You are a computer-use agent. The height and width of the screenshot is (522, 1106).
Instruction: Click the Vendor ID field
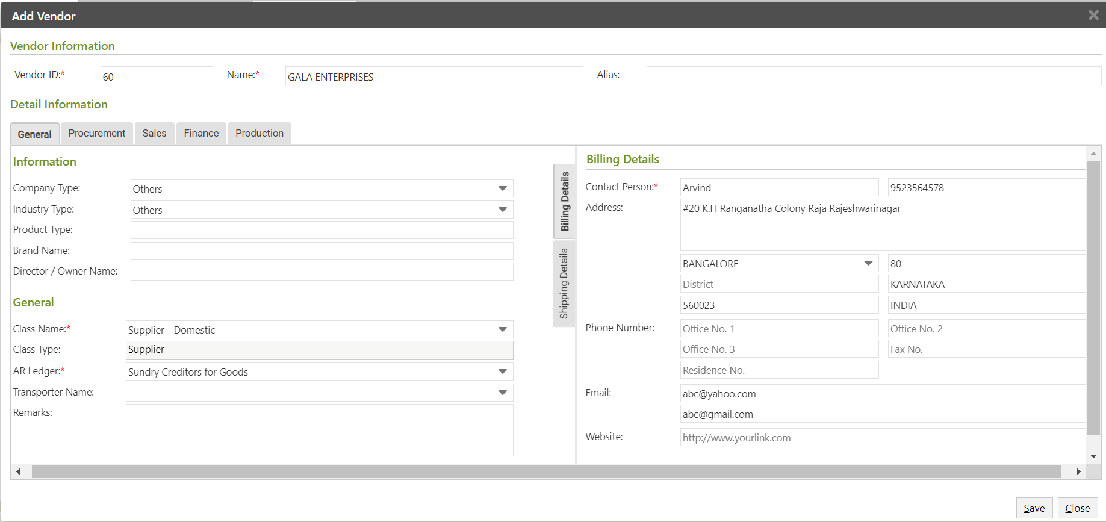157,76
